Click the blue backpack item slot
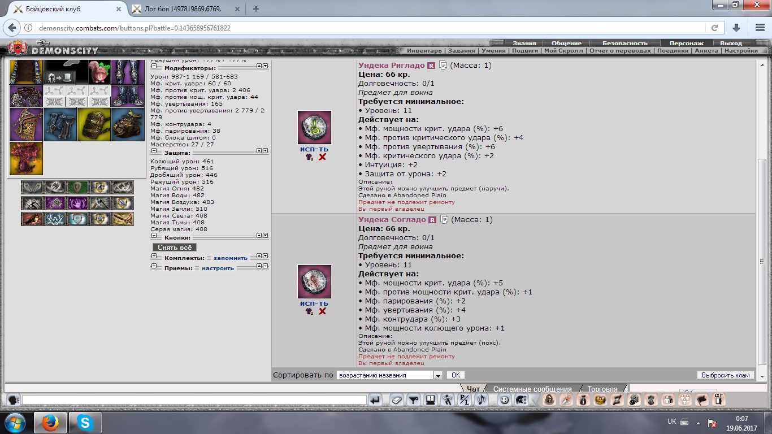The height and width of the screenshot is (434, 772). click(x=60, y=124)
